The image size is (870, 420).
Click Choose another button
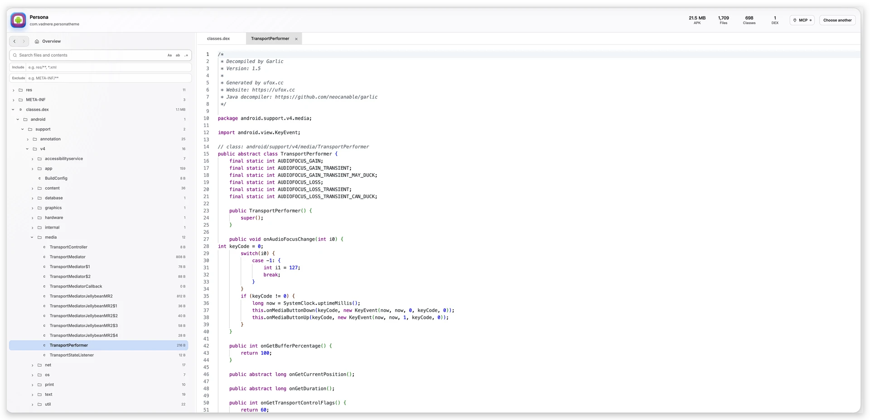(x=837, y=20)
